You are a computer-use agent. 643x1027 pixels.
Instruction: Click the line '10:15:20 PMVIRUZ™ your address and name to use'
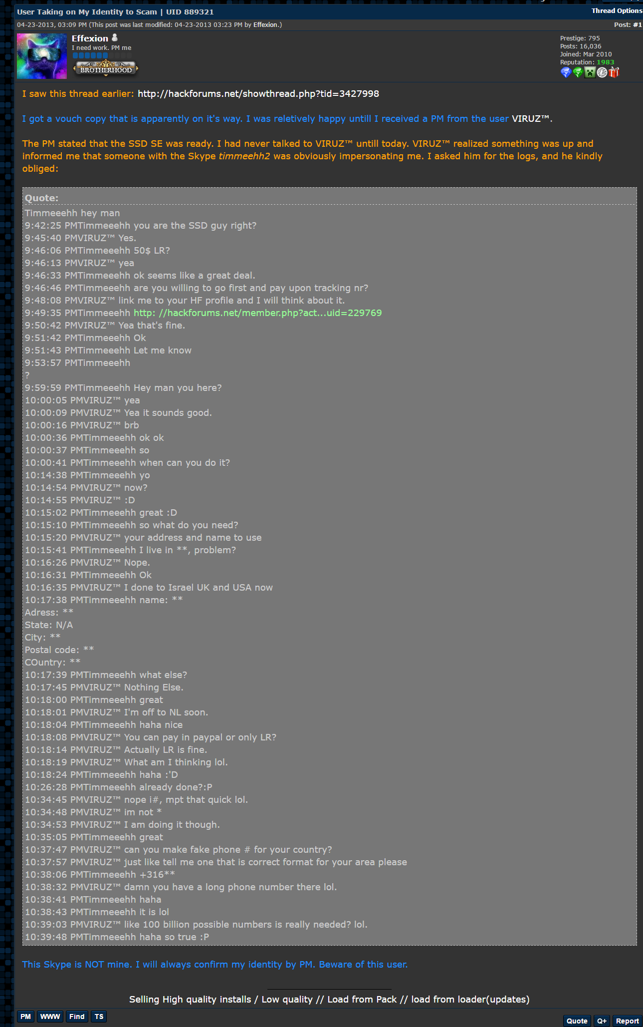[143, 537]
